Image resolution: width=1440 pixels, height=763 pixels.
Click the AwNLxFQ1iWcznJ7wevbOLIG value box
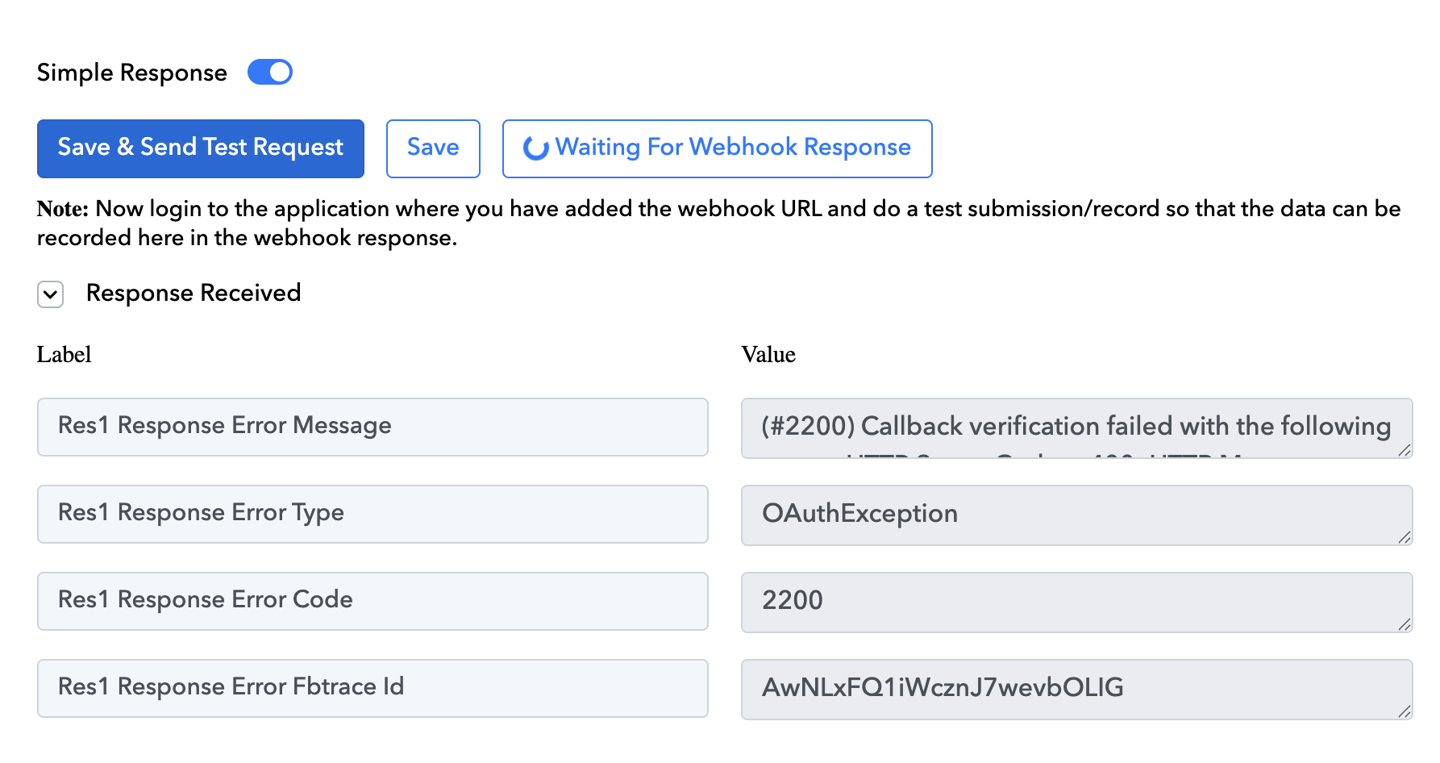tap(1076, 689)
